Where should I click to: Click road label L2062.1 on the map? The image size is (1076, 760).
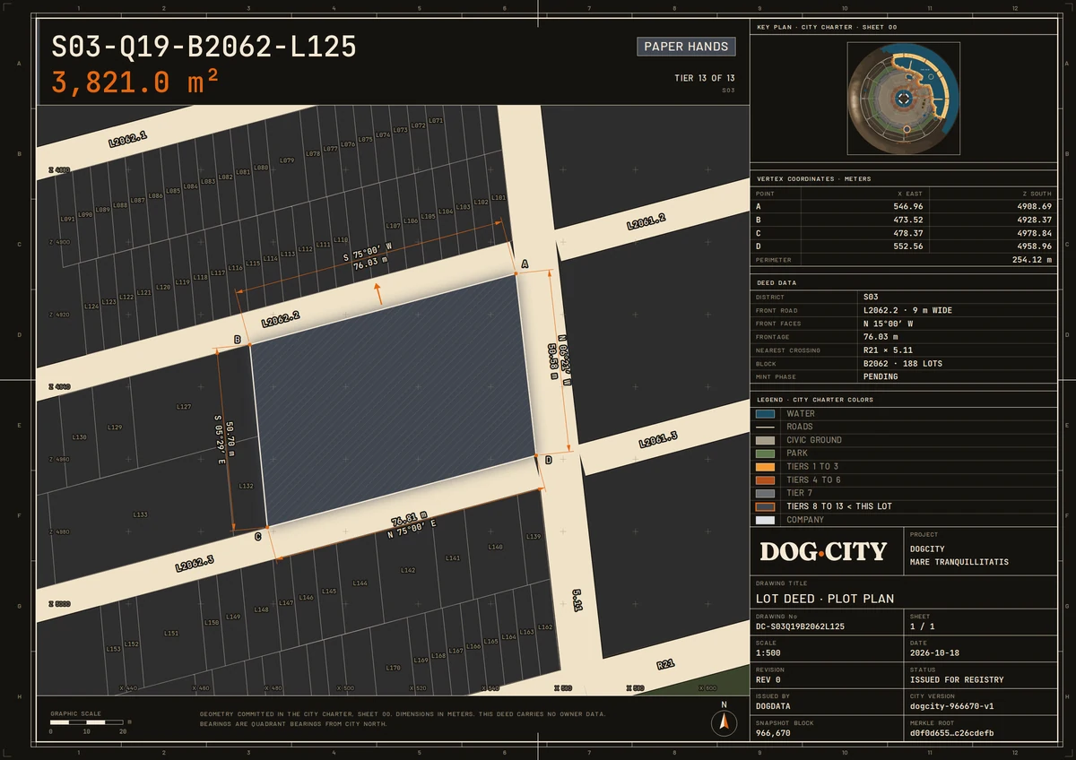pyautogui.click(x=127, y=139)
